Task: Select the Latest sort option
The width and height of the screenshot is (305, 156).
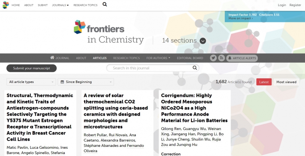Action: pos(264,82)
